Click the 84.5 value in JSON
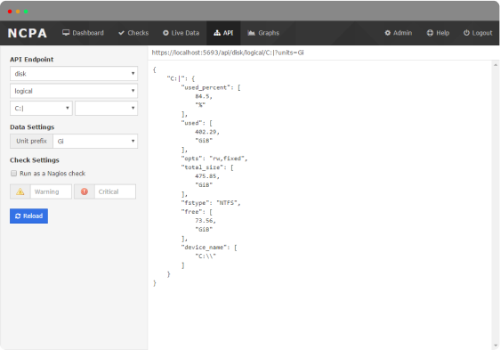 coord(203,96)
